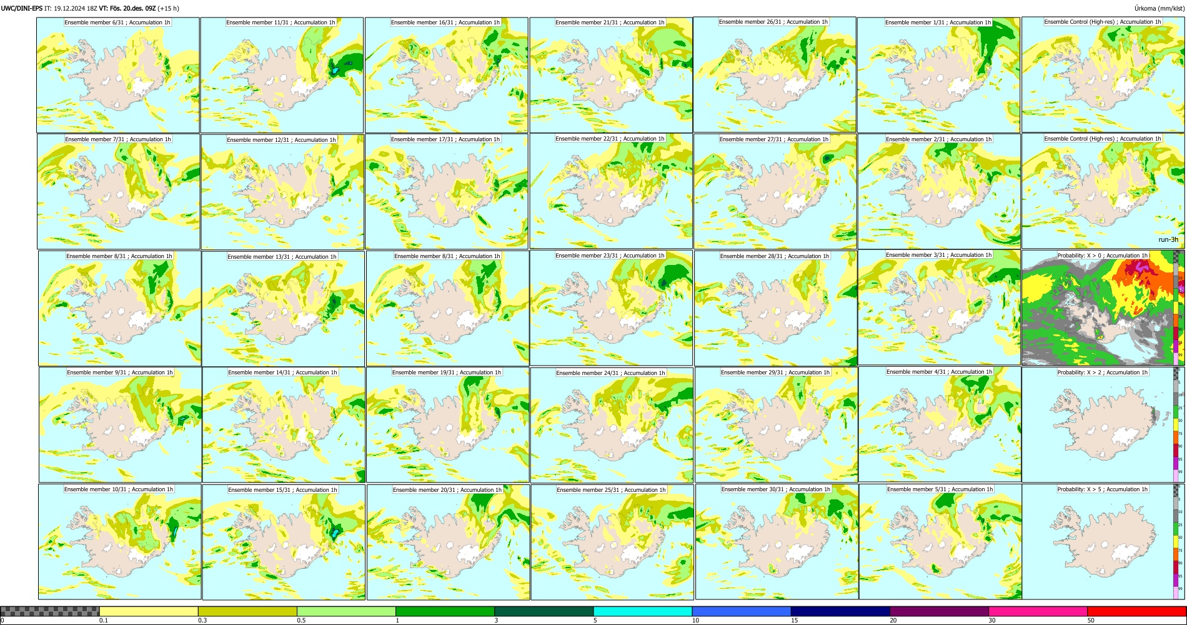Pick the red above-50 legend swatch

pyautogui.click(x=1136, y=611)
